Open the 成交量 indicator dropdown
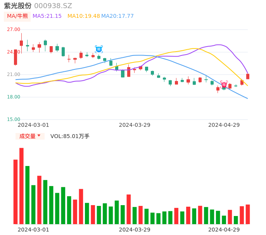 pos(30,136)
